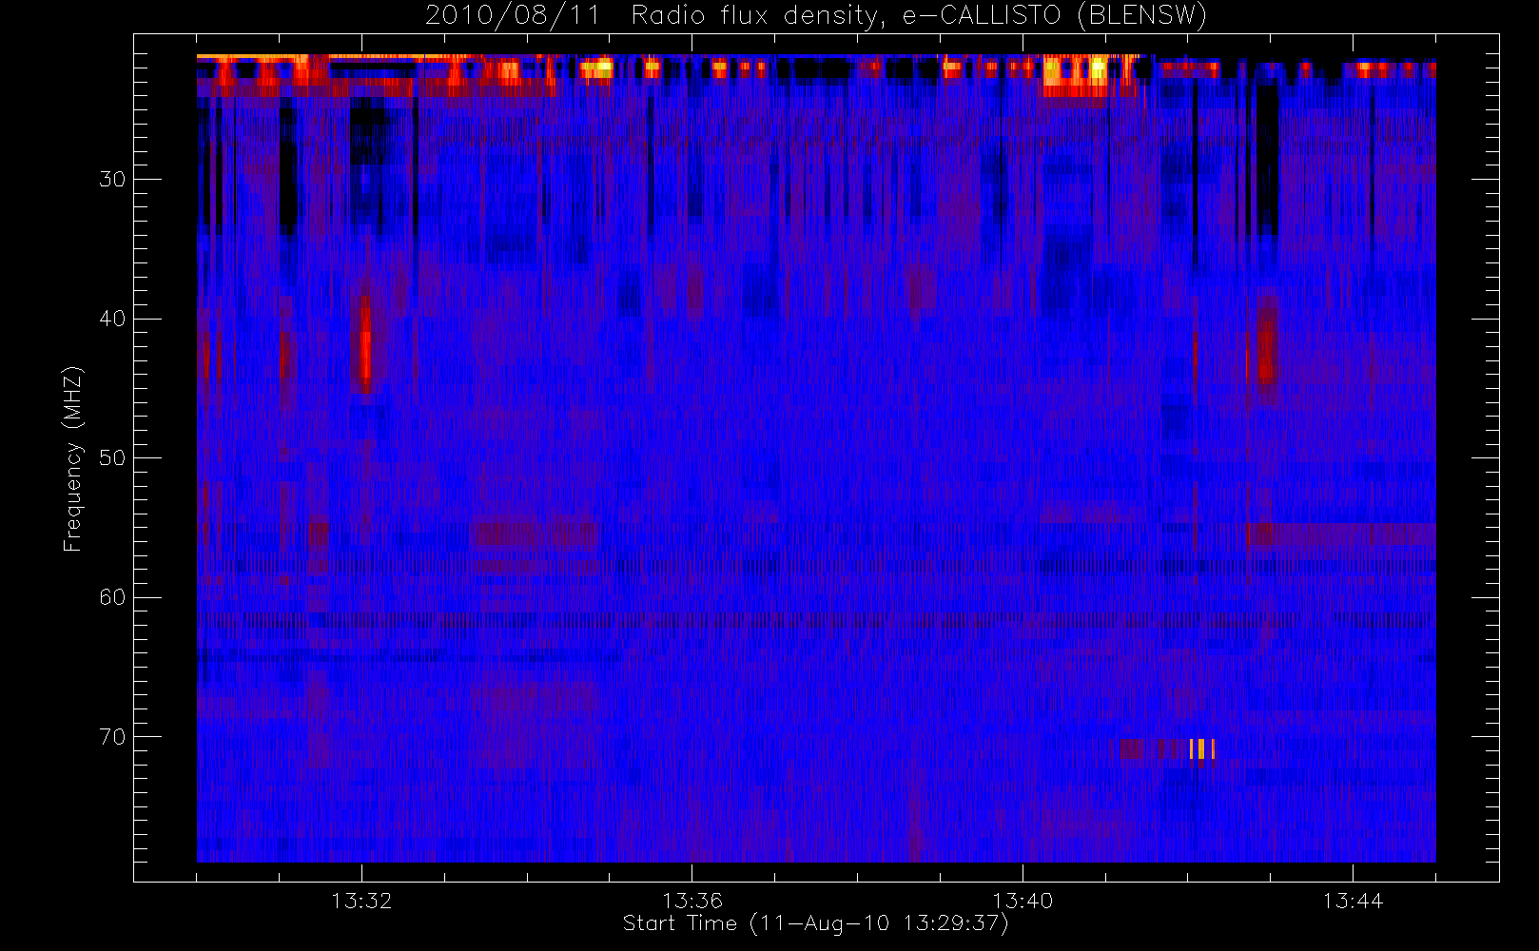Image resolution: width=1539 pixels, height=951 pixels.
Task: Click the plot title 'Radio flux density, e-CALLISTO (BLENSW)'
Action: 919,16
